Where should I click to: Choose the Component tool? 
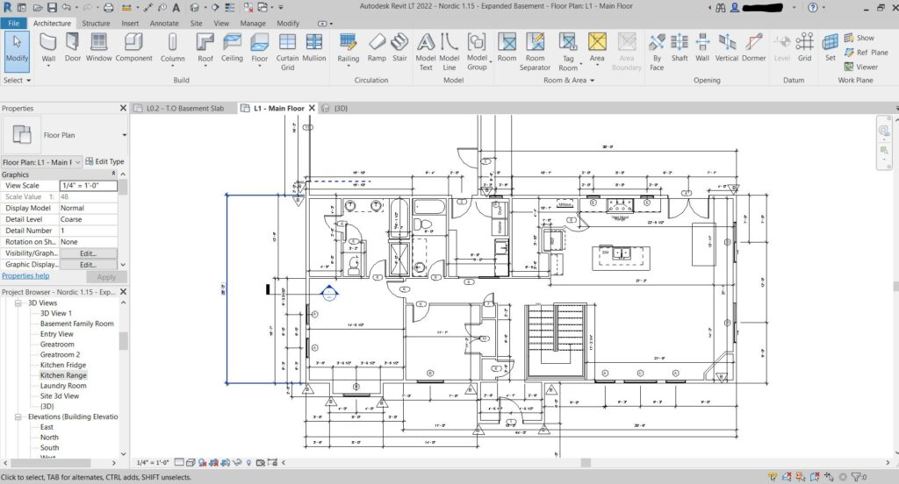click(133, 47)
